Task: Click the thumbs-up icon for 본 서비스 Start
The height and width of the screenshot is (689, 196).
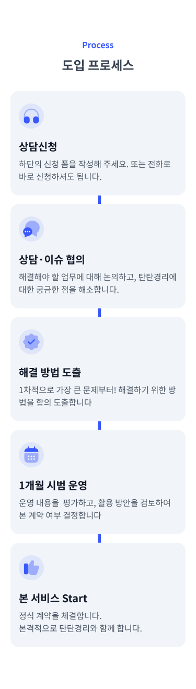Action: [x=31, y=568]
